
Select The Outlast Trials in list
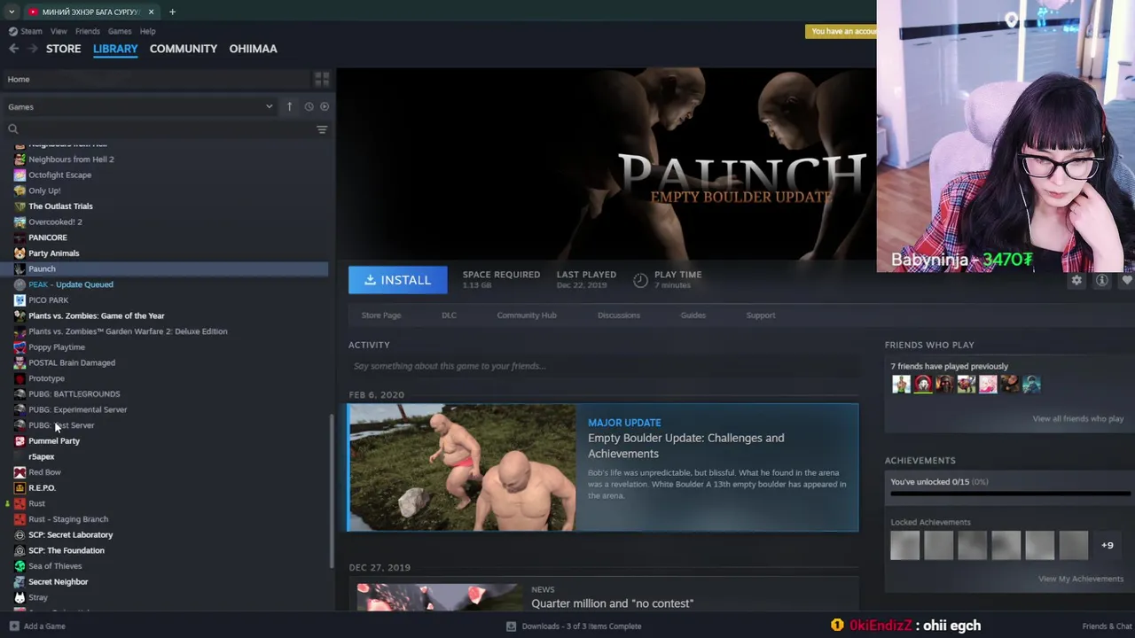coord(60,206)
